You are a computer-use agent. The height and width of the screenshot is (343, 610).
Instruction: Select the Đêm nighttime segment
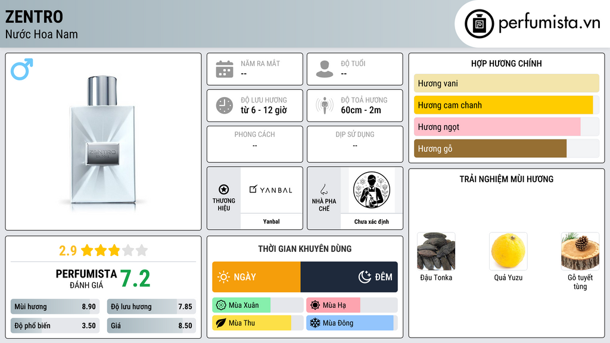pyautogui.click(x=349, y=277)
